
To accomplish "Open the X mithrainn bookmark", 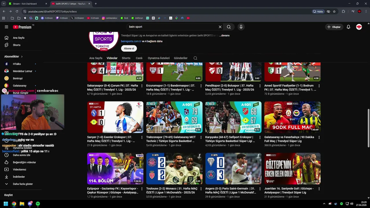I will 77,18.
